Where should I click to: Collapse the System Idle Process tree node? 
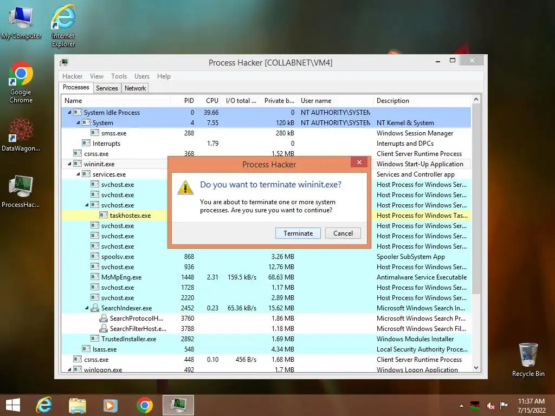[69, 113]
